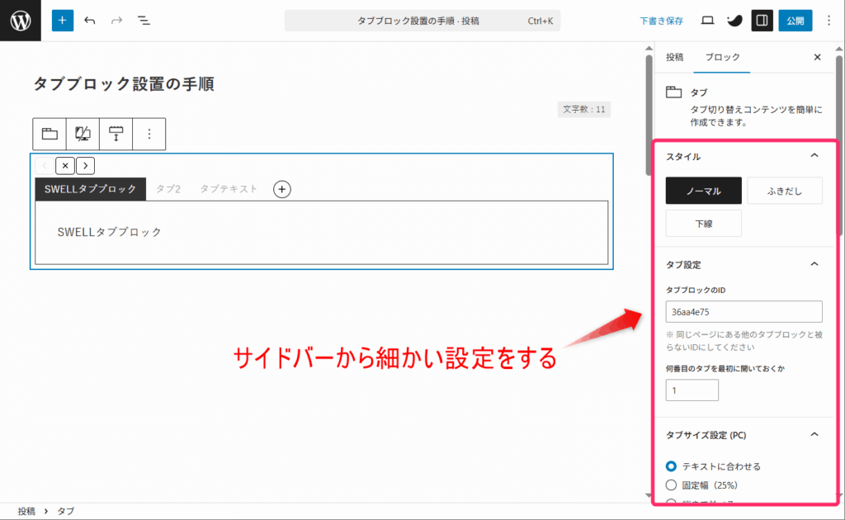Select the タブ2 tab

(168, 189)
